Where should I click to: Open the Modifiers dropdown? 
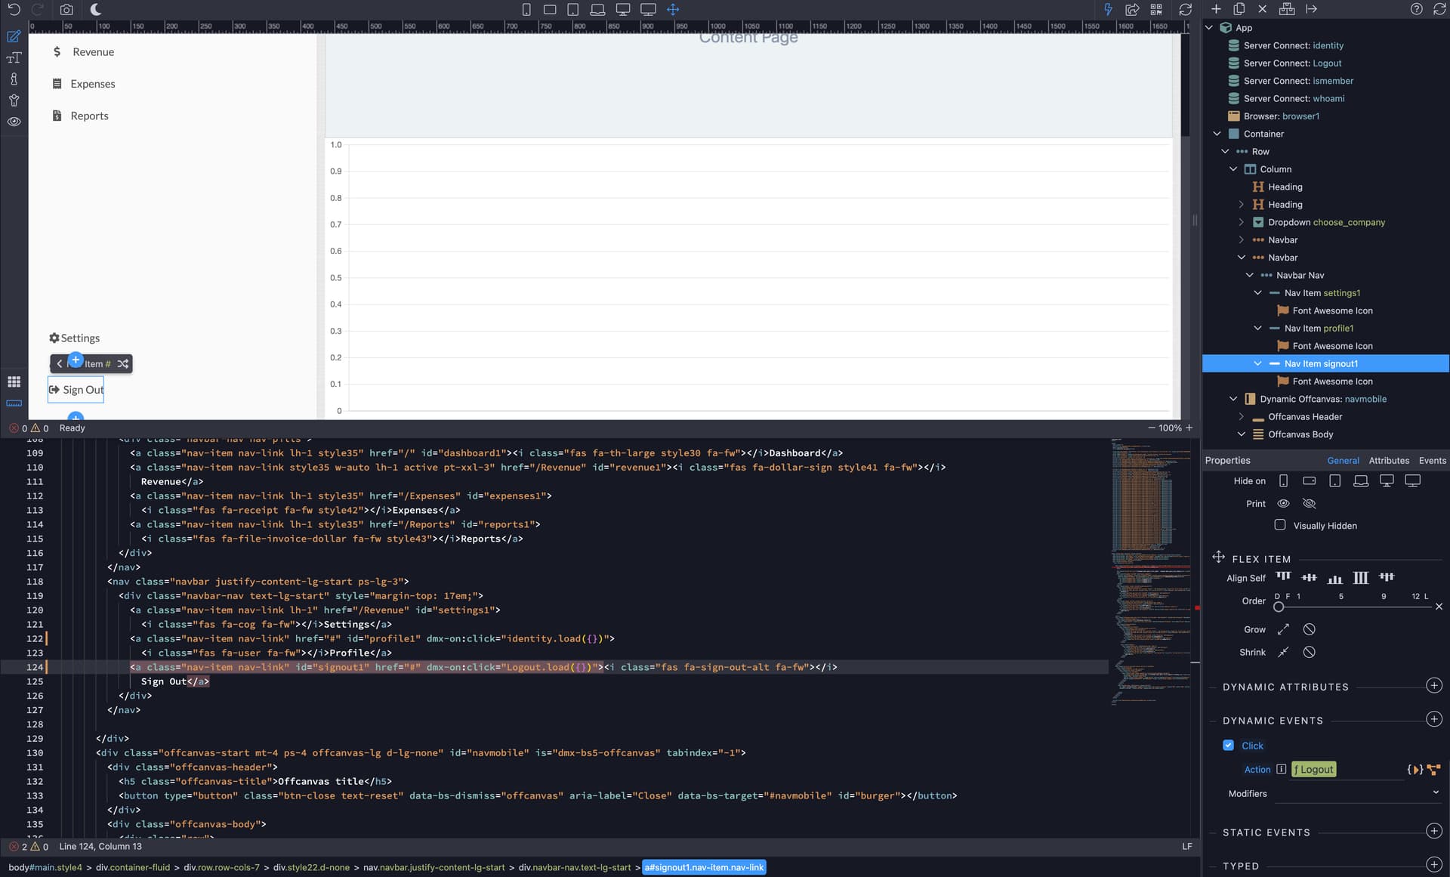pos(1358,793)
